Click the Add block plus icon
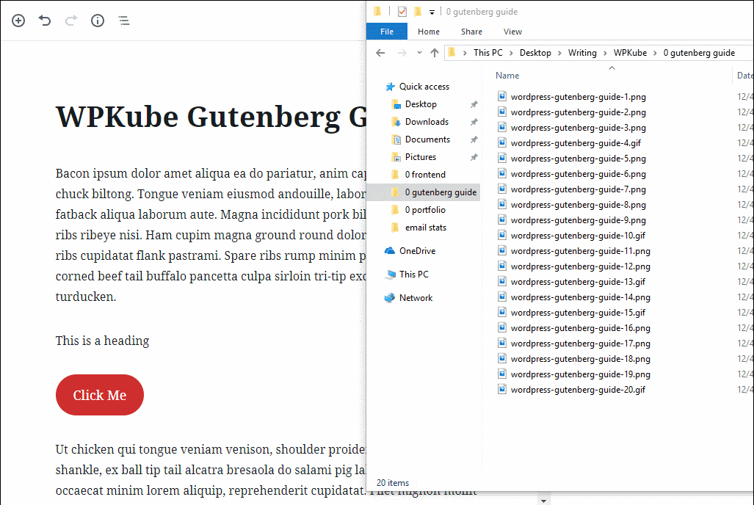 (x=18, y=21)
